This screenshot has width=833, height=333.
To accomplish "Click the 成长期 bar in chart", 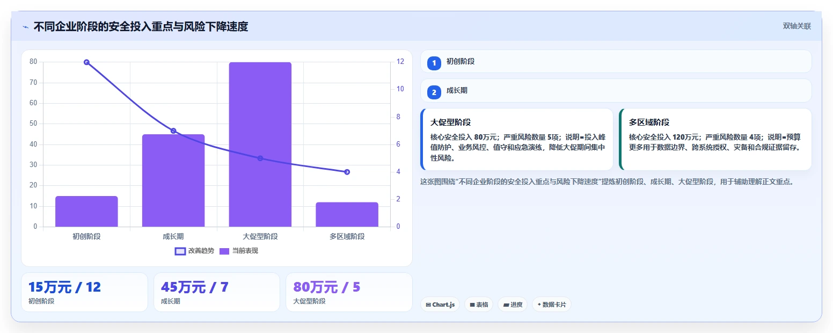I will point(173,180).
